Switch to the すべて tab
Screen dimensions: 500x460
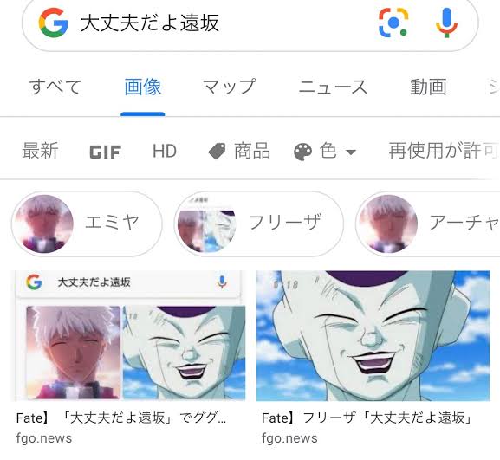(x=55, y=87)
